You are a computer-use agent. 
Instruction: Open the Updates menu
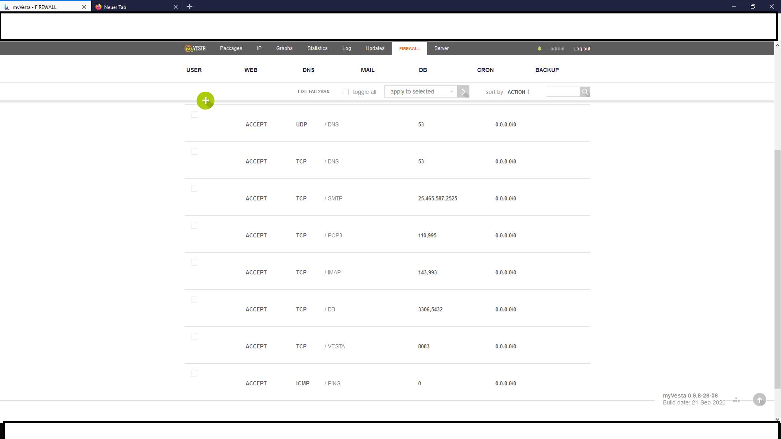(x=375, y=48)
